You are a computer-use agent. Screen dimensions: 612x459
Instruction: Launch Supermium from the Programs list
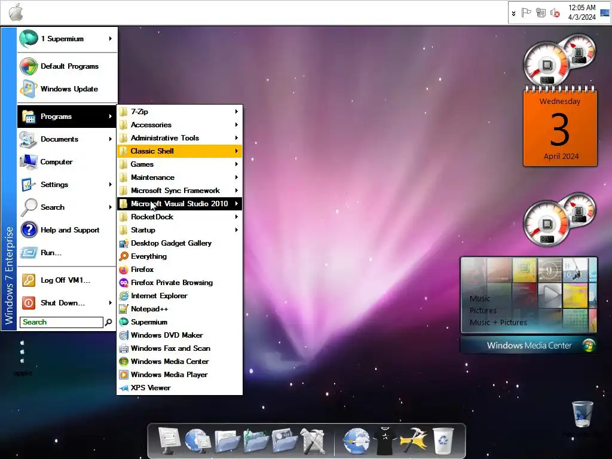click(x=179, y=322)
